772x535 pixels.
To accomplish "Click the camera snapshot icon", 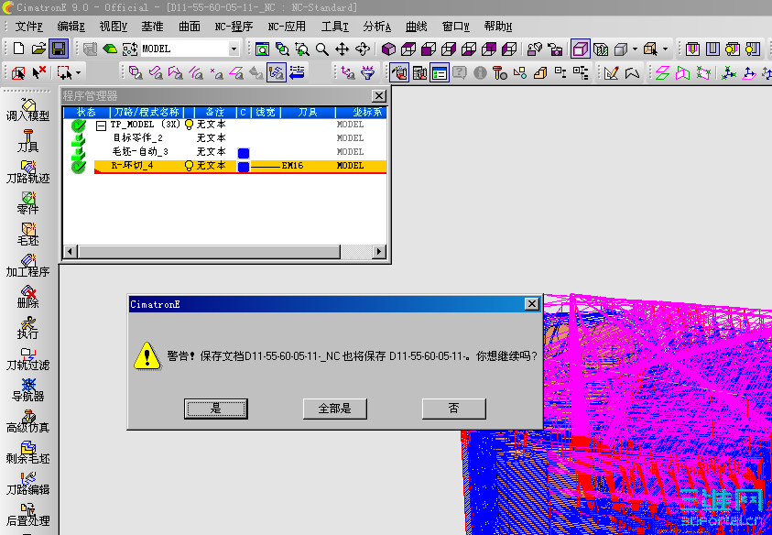I will pyautogui.click(x=554, y=49).
